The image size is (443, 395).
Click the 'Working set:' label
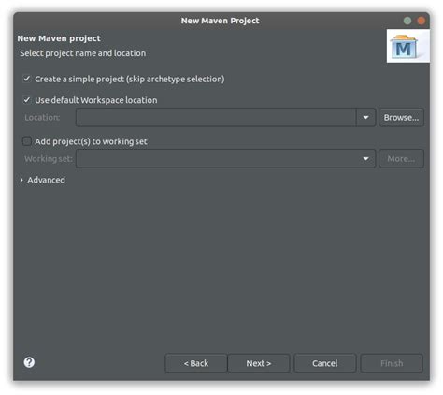(49, 158)
